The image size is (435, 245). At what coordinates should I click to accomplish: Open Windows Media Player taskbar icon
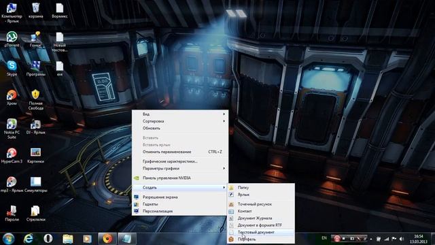(87, 239)
